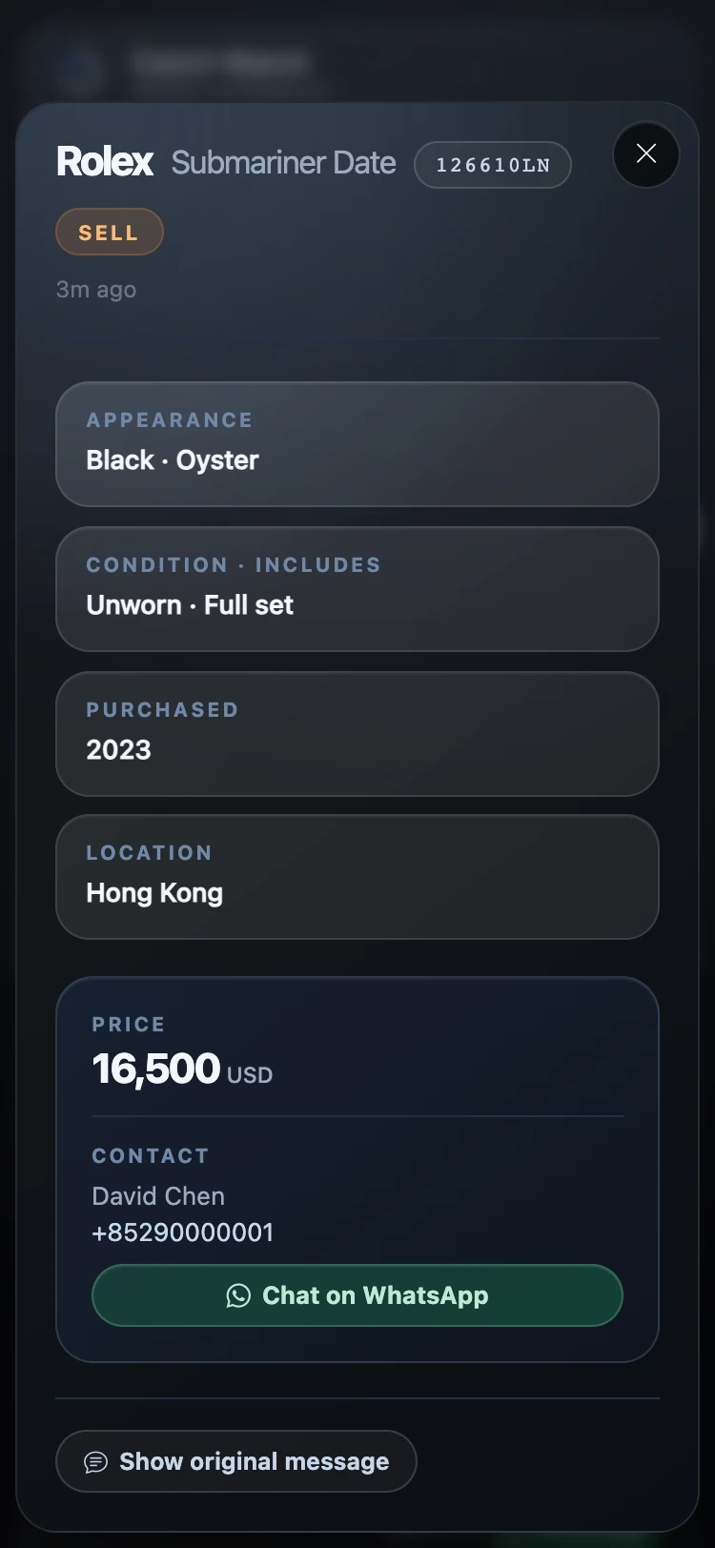Click the SELL listing type badge
The image size is (715, 1548).
tap(110, 233)
